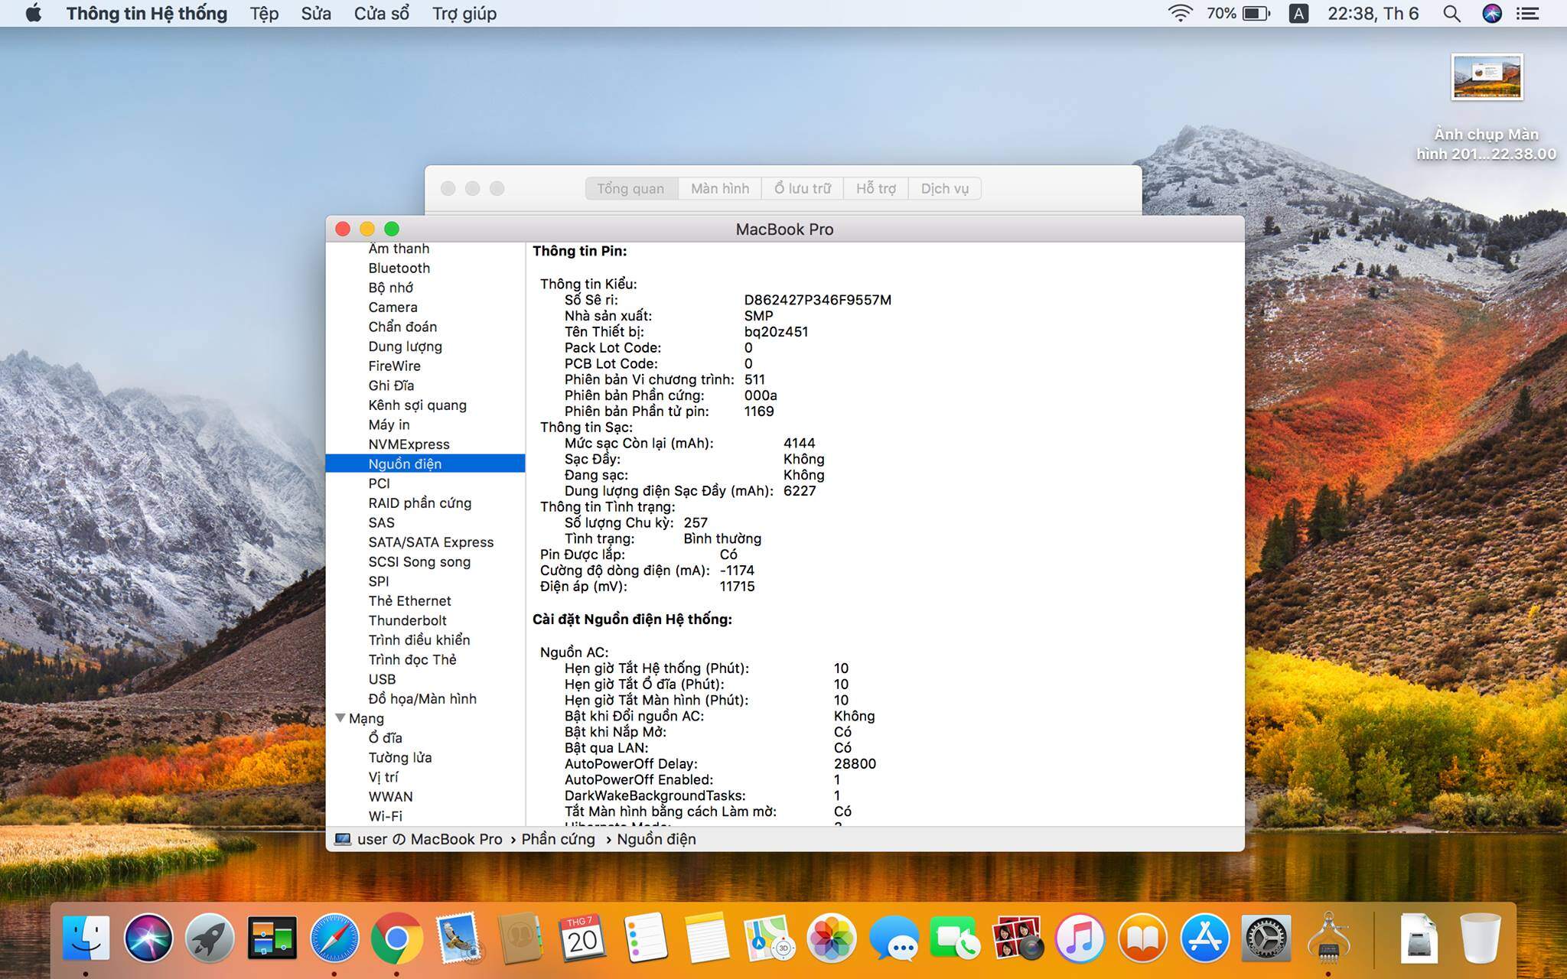This screenshot has width=1567, height=979.
Task: Open System Preferences gear in the dock
Action: [x=1266, y=938]
